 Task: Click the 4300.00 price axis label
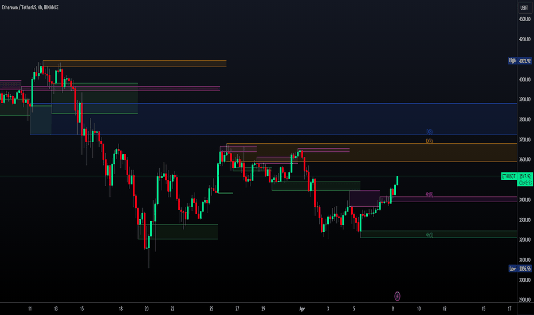525,19
